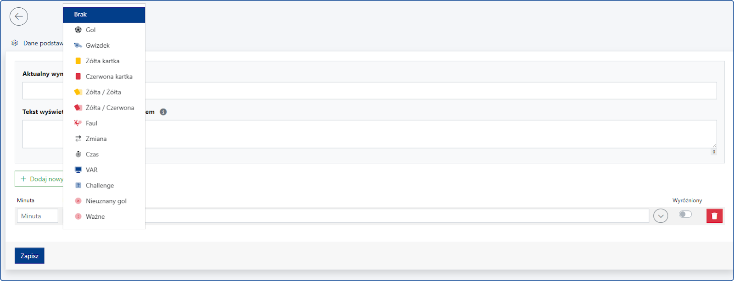
Task: Select the Czerwona kartka option
Action: click(109, 77)
